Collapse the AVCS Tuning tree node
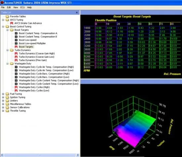182x157 pixels. pyautogui.click(x=3, y=20)
